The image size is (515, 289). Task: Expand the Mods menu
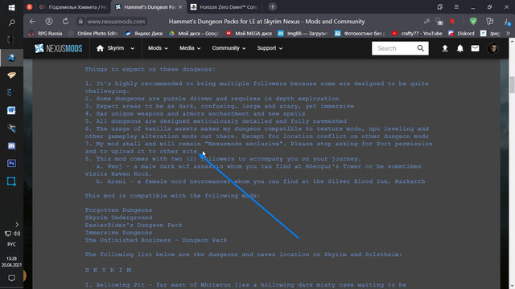(158, 48)
